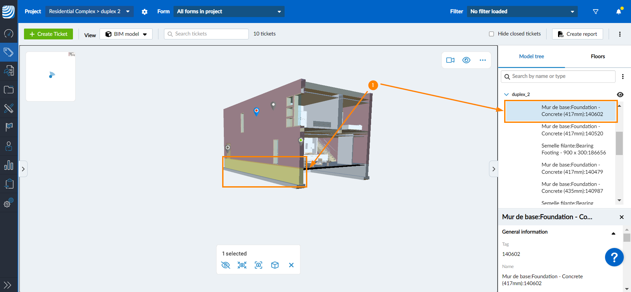The image size is (631, 292).
Task: Click the Create report button
Action: click(577, 34)
